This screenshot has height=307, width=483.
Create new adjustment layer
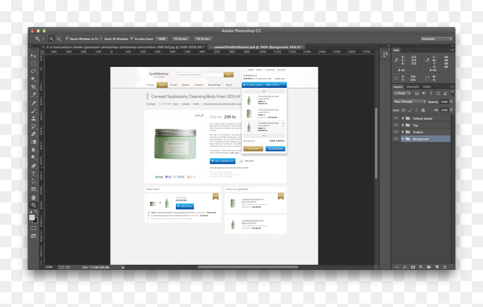tap(421, 267)
